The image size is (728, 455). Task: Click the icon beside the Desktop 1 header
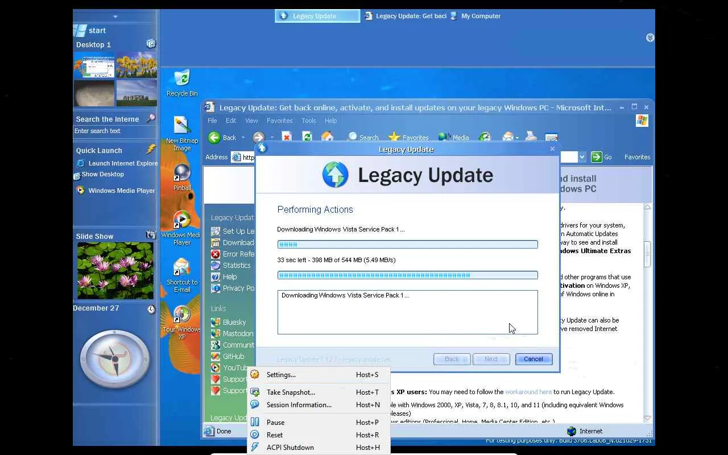click(x=151, y=44)
